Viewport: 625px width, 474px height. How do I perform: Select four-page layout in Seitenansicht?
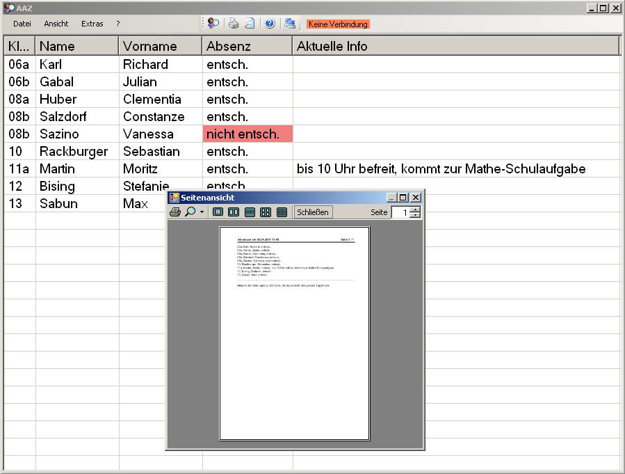coord(266,212)
